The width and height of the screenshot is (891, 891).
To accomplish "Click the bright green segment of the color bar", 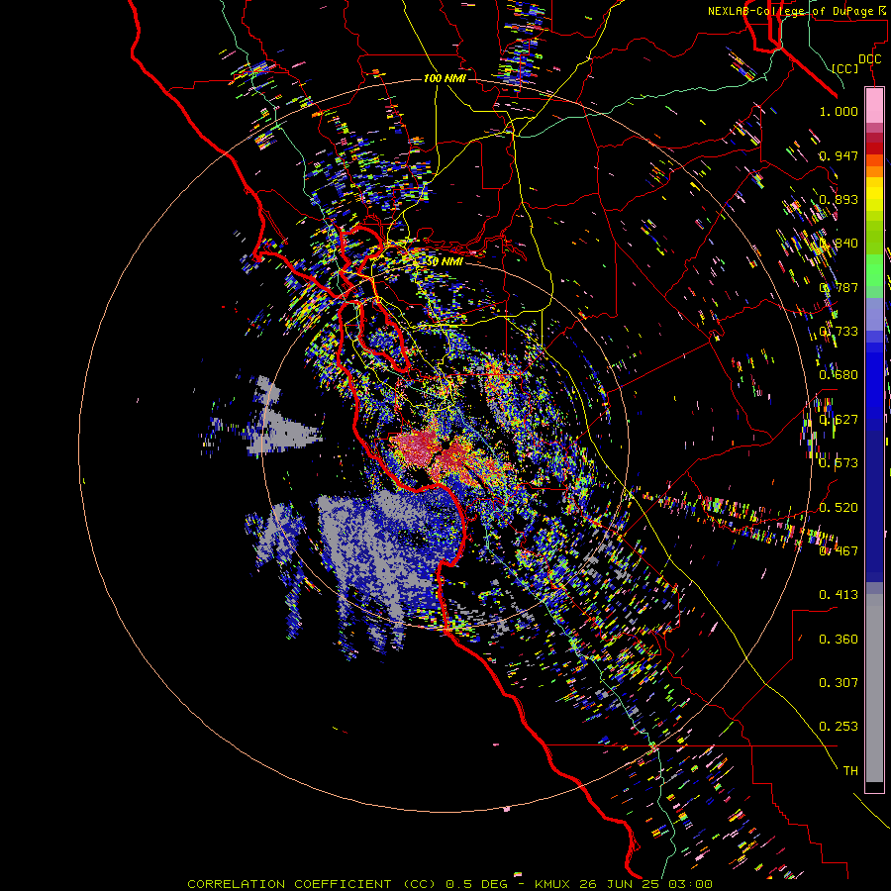I will (x=874, y=269).
